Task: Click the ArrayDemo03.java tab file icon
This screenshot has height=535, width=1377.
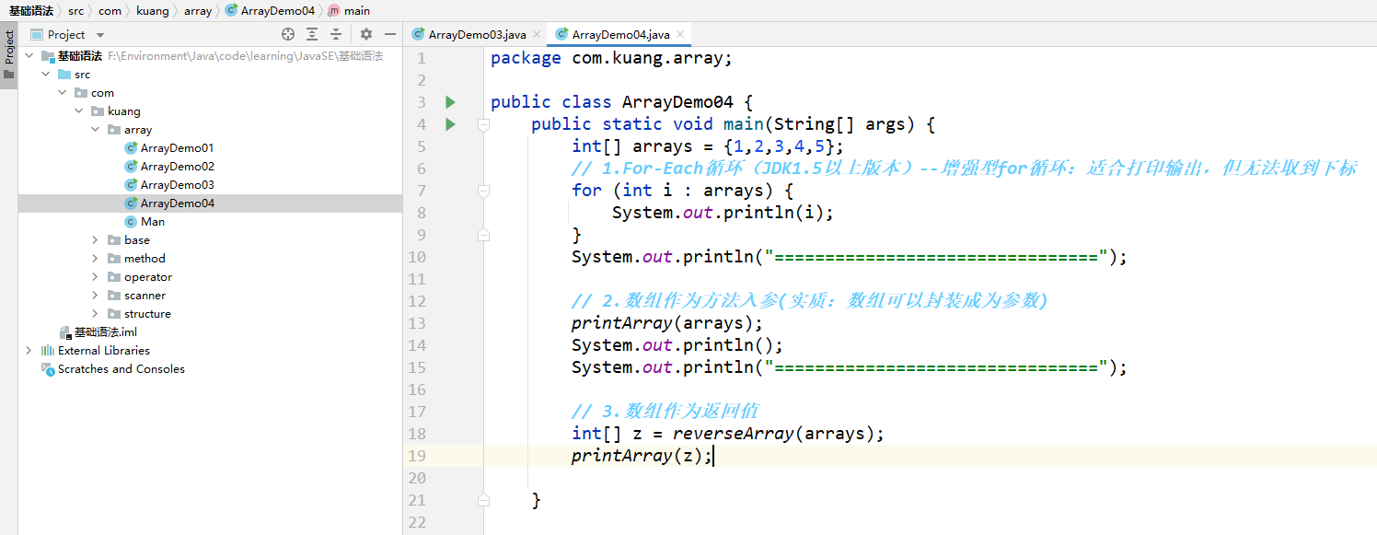Action: pos(419,35)
